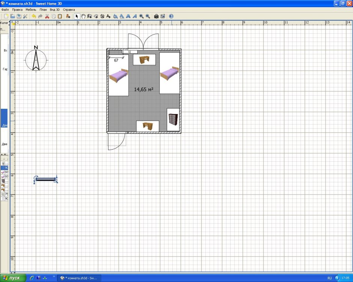The width and height of the screenshot is (353, 282).
Task: Click the Internet Explorer quick launch icon
Action: coord(32,278)
